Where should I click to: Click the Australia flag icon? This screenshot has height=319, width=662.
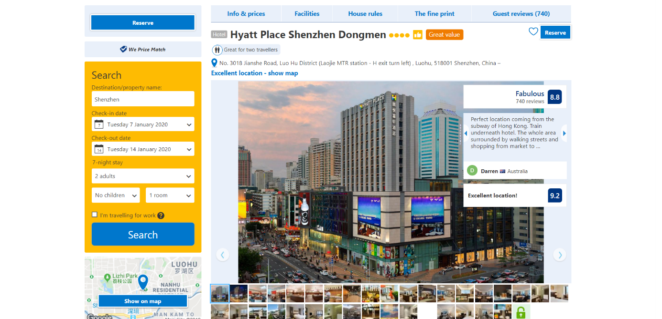[x=502, y=171]
